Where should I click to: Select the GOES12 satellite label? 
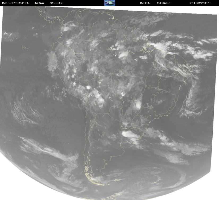point(56,3)
